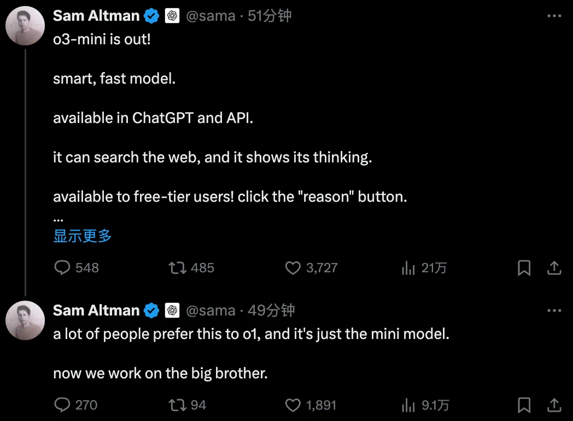
Task: Click the 51分钟 timestamp on first tweet
Action: [270, 15]
